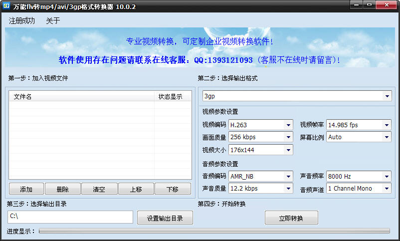Click the 删除 button
400x241 pixels.
[x=63, y=189]
